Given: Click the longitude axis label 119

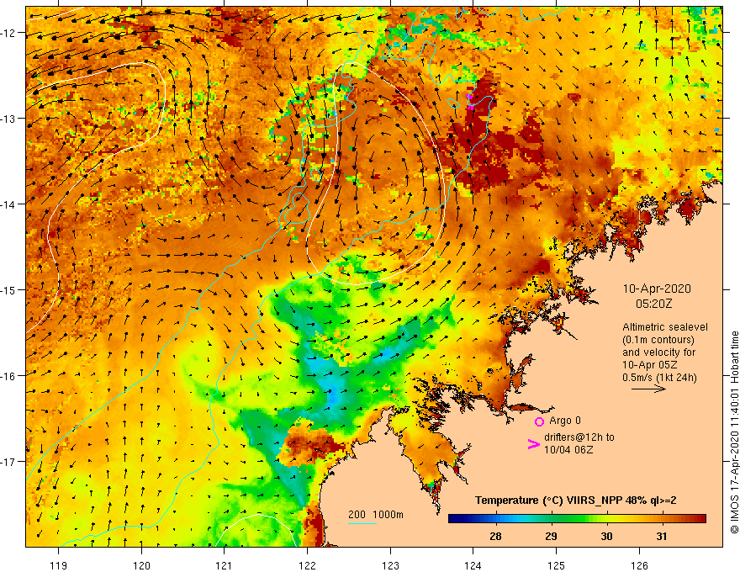Looking at the screenshot, I should [59, 565].
